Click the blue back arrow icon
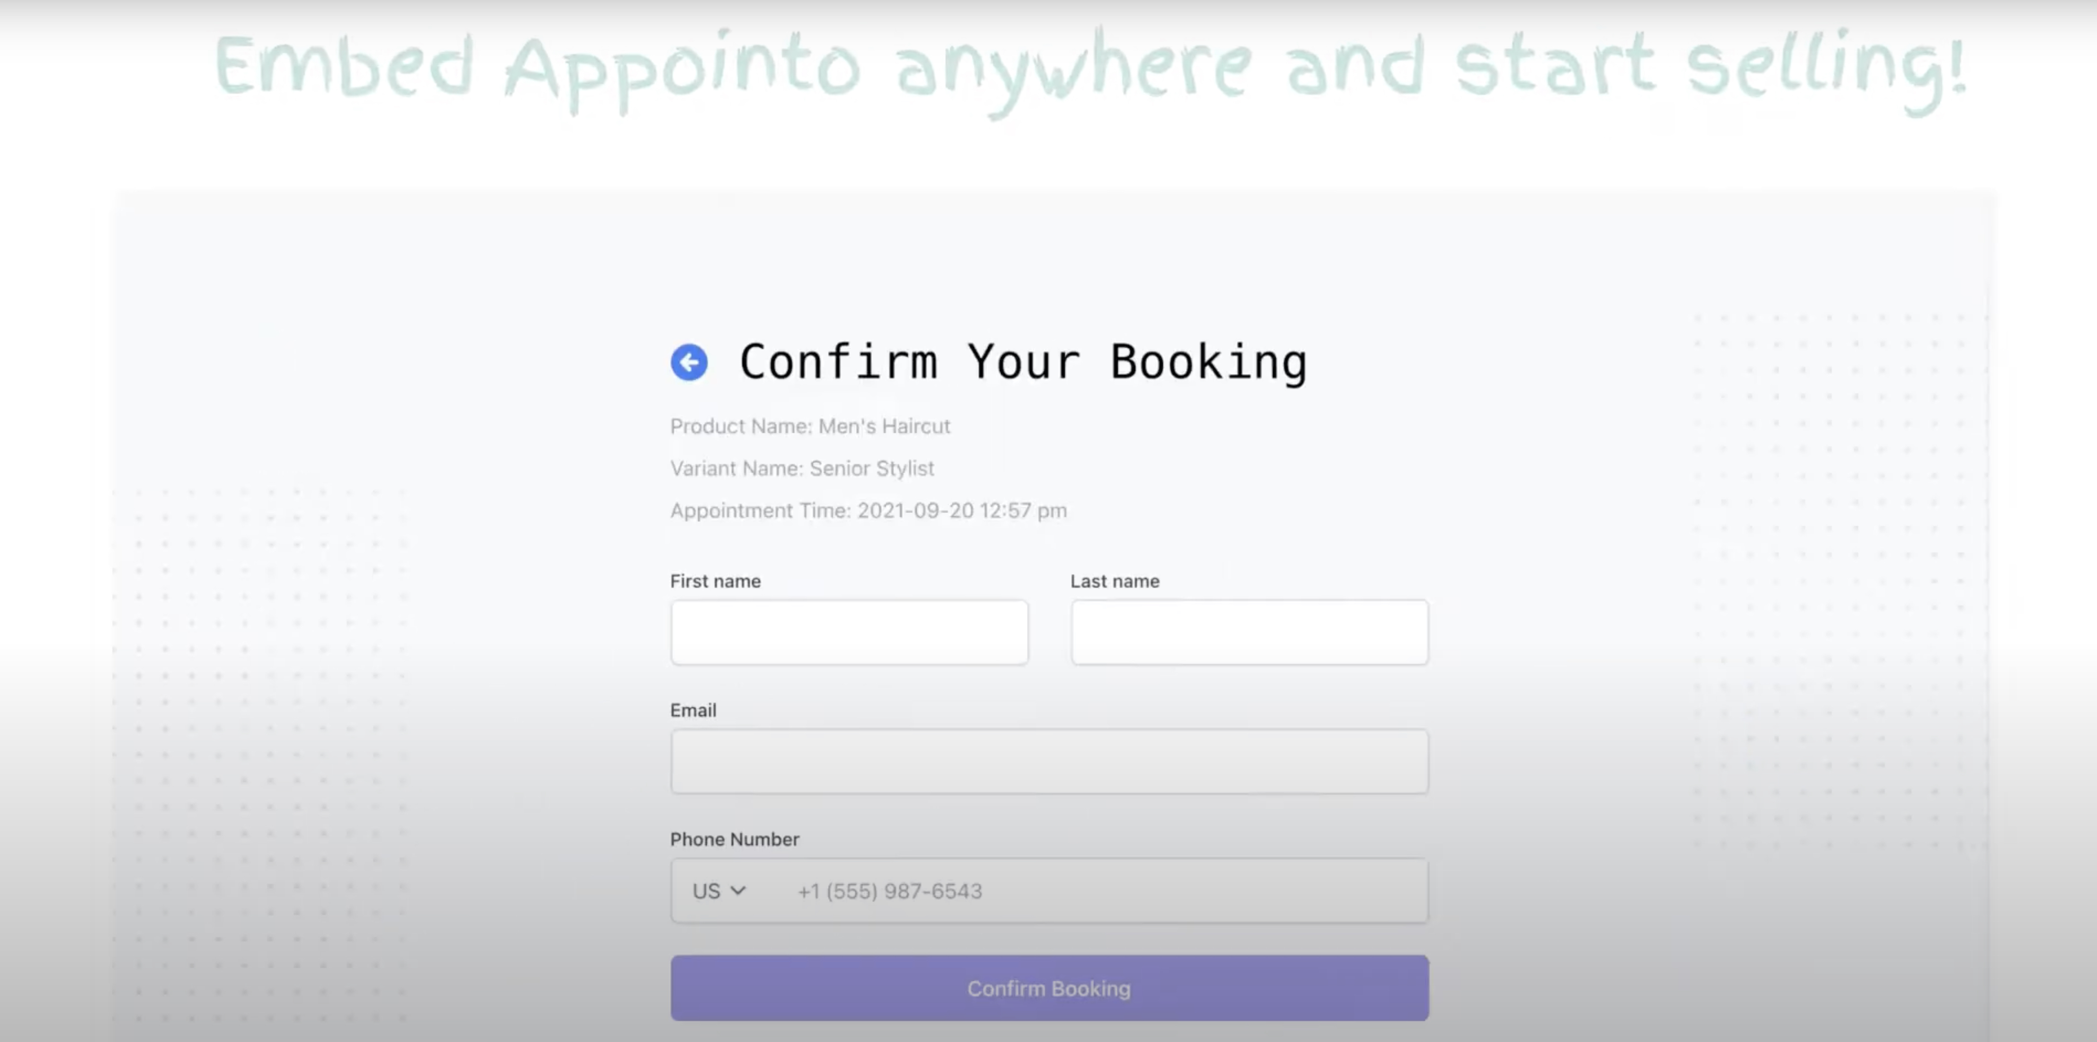 (689, 362)
